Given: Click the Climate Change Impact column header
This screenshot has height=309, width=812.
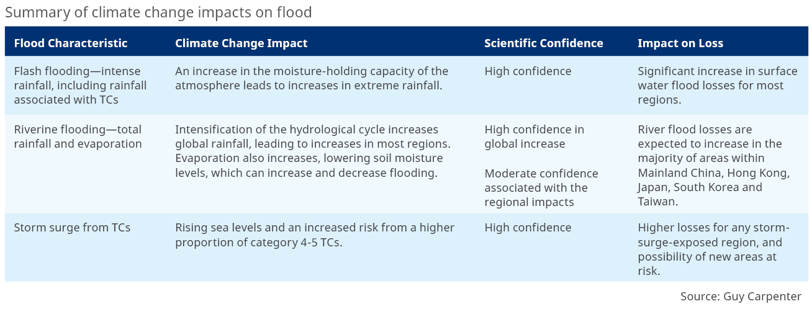Looking at the screenshot, I should [241, 43].
